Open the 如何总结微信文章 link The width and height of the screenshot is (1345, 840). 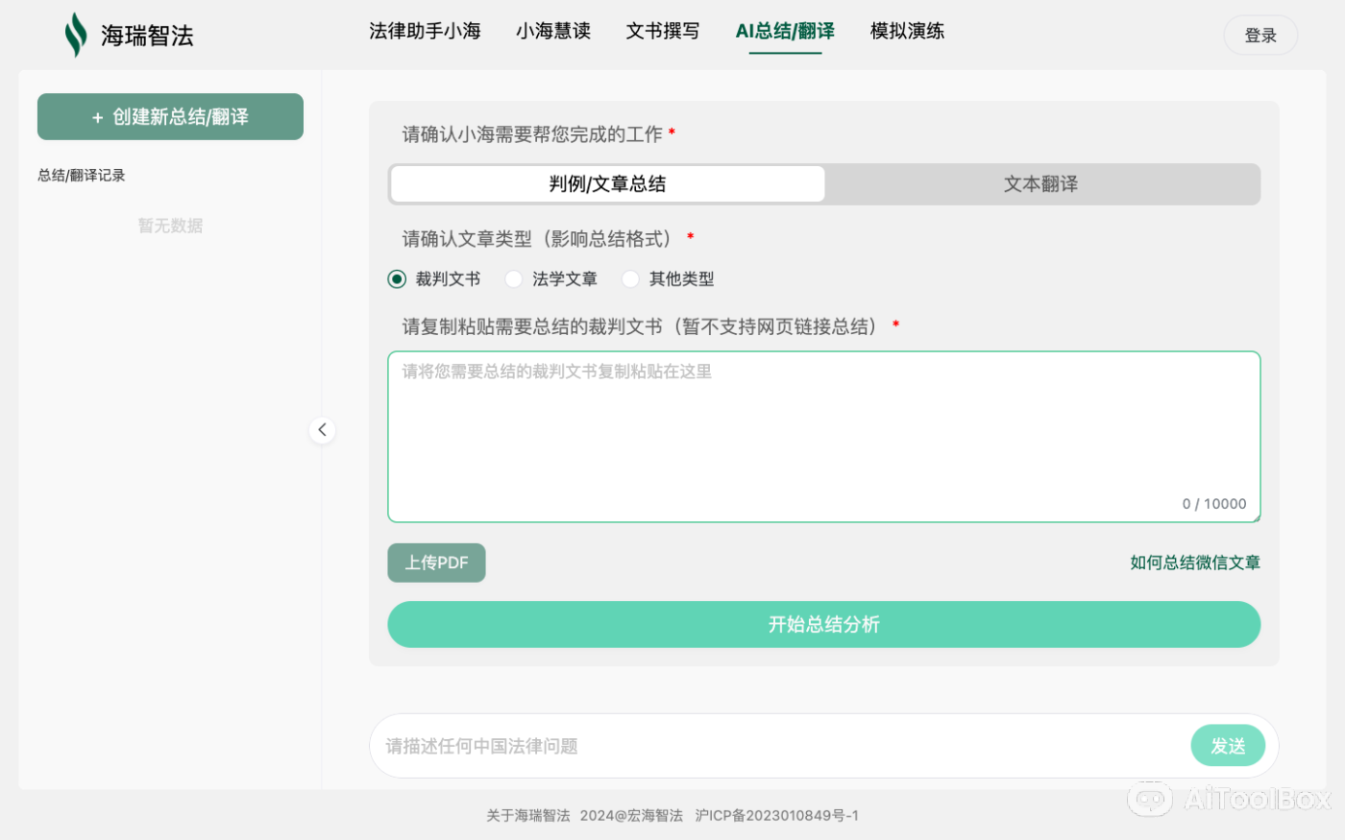(x=1194, y=563)
